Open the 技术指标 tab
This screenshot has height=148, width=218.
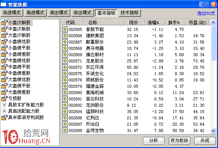(x=130, y=13)
